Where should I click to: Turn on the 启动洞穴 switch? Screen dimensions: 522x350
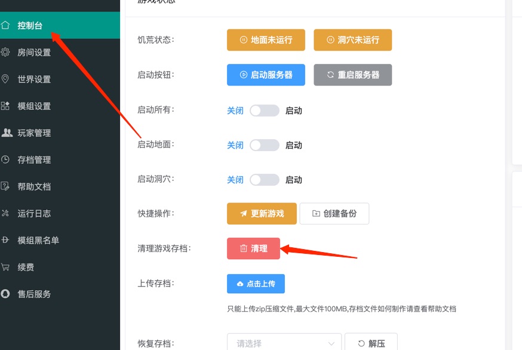(x=265, y=180)
